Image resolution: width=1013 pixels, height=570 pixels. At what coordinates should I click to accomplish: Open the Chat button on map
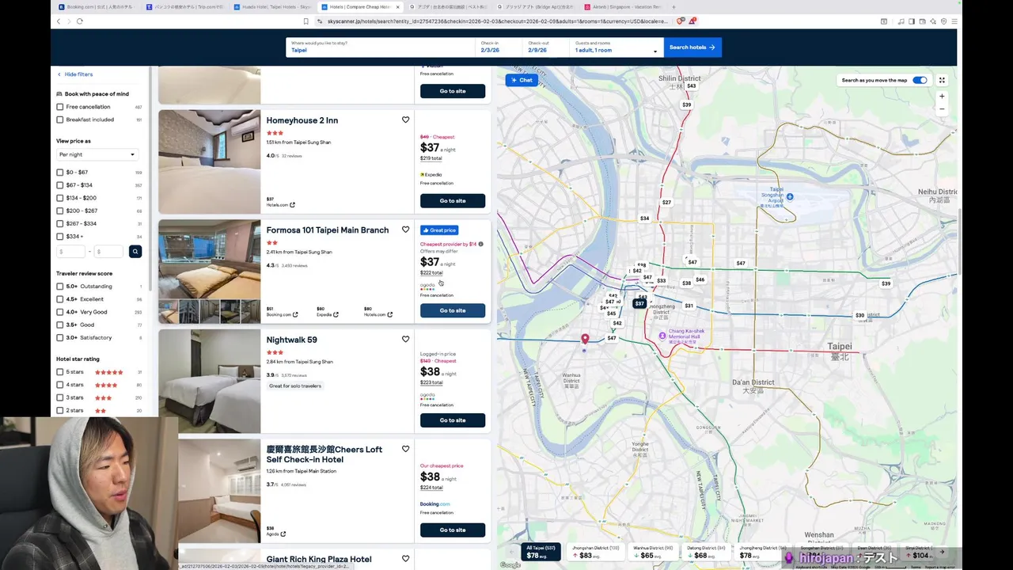pyautogui.click(x=522, y=80)
